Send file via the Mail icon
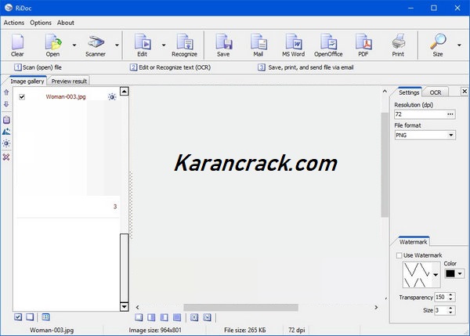Image resolution: width=470 pixels, height=336 pixels. tap(258, 45)
